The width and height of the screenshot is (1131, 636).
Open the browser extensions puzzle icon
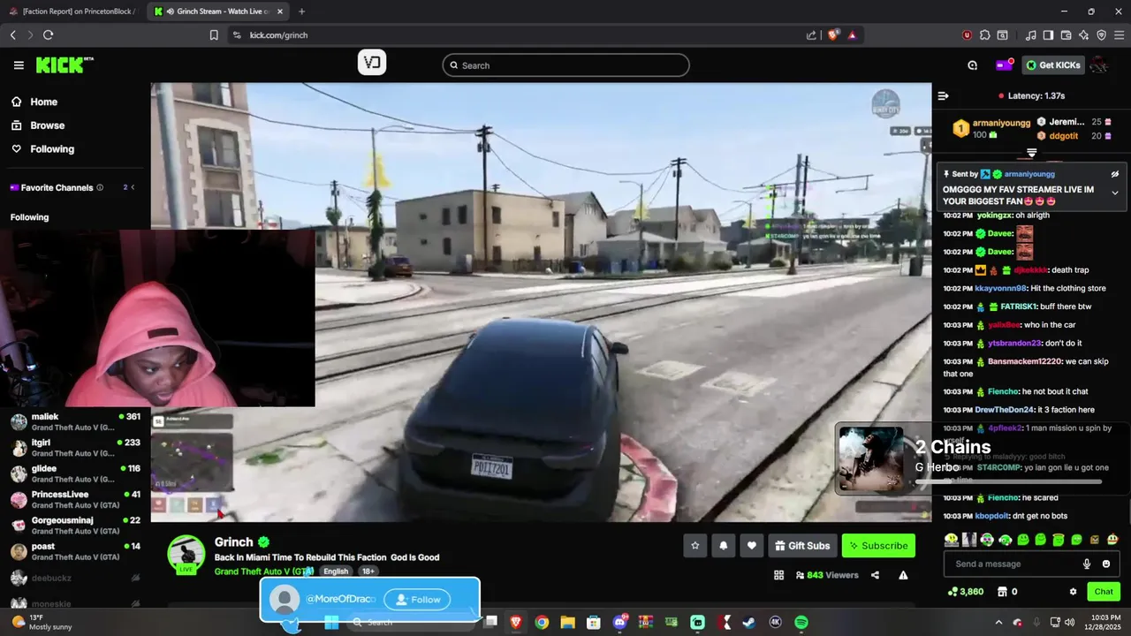pos(984,35)
